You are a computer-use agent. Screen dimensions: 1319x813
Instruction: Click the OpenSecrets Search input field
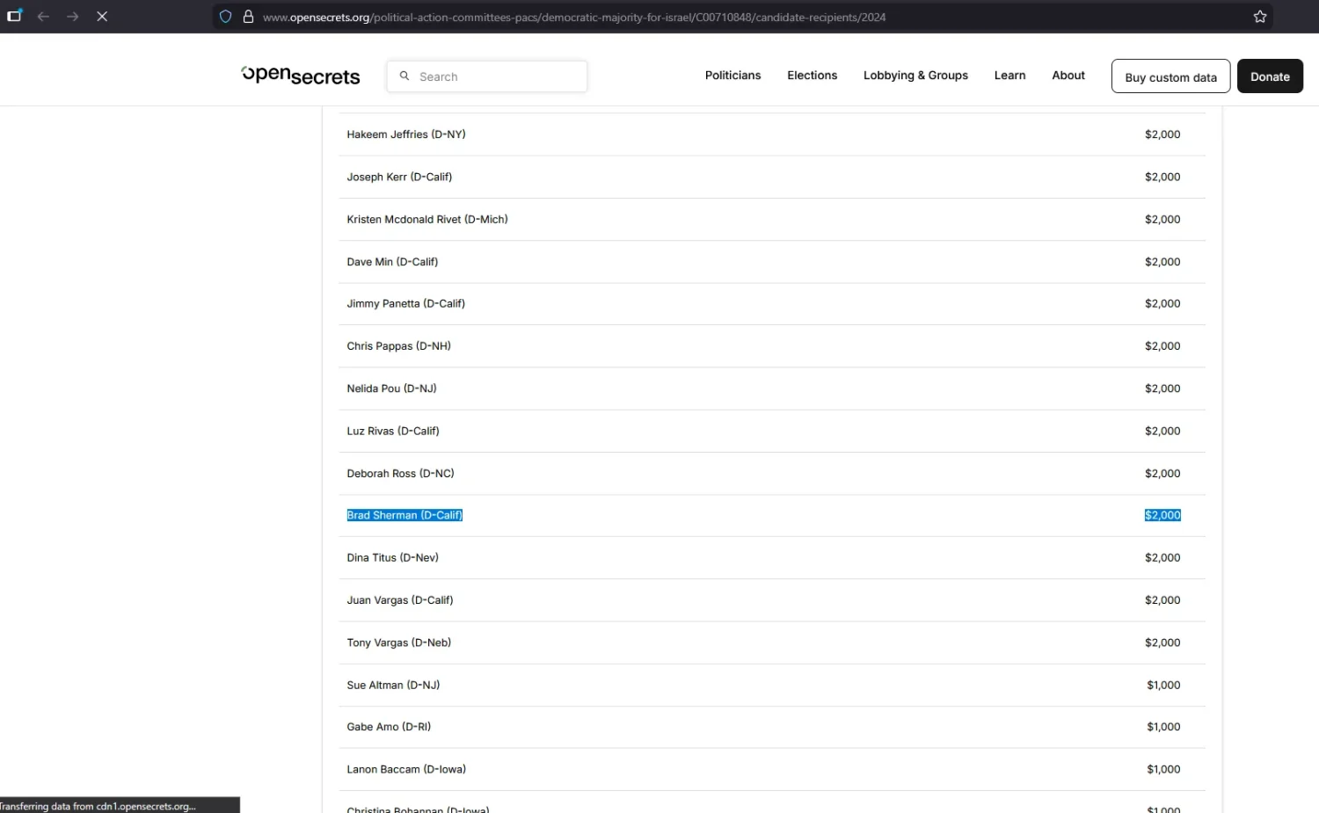[x=487, y=76]
